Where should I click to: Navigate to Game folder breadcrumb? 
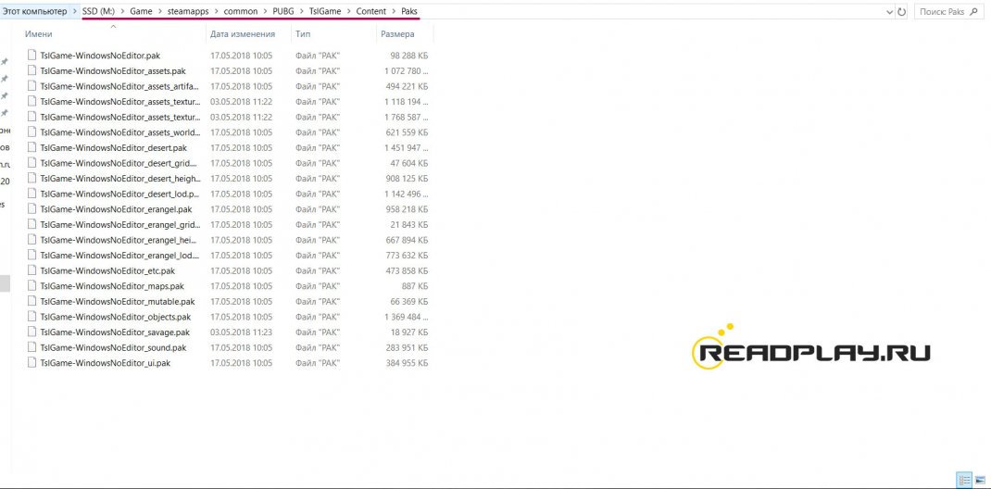click(x=142, y=11)
